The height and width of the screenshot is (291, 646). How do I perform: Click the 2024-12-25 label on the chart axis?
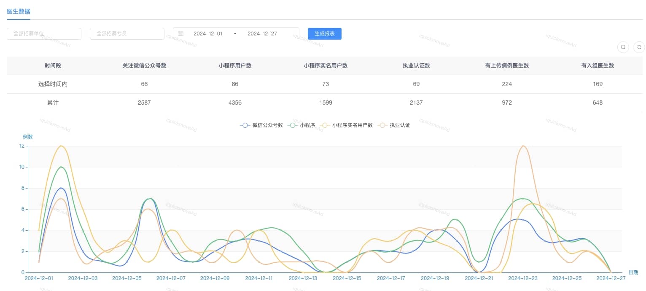[x=567, y=278]
